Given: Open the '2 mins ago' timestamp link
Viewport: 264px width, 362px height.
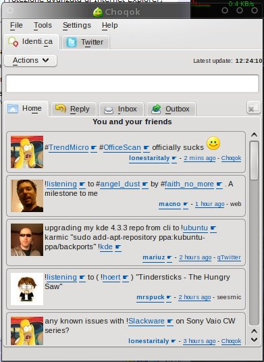Looking at the screenshot, I should tap(200, 158).
